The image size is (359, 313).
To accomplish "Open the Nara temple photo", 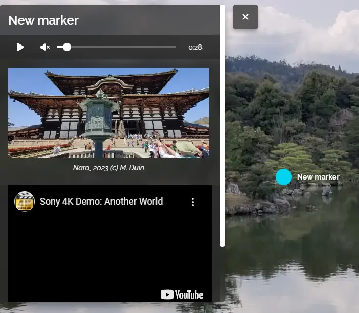I will 109,113.
